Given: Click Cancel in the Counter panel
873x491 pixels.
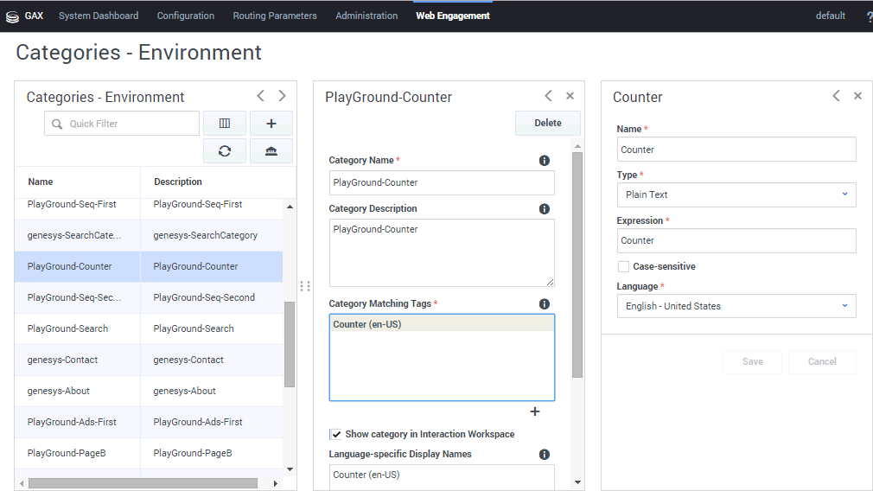Looking at the screenshot, I should (x=821, y=362).
